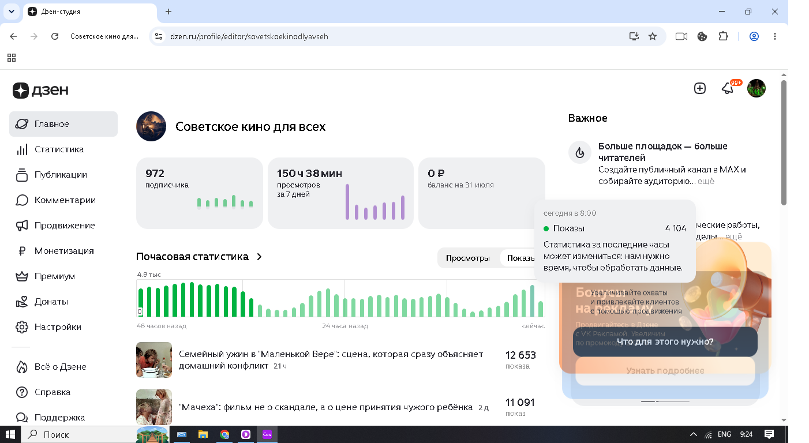Open the Справка question mark icon

pyautogui.click(x=22, y=392)
